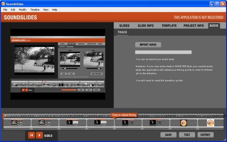This screenshot has width=227, height=142.
Task: Select the fifth slide thumbnail in timeline
Action: [128, 123]
